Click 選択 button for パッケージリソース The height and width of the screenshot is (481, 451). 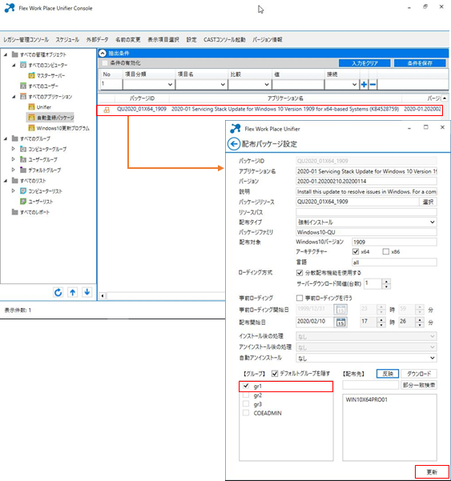[428, 202]
